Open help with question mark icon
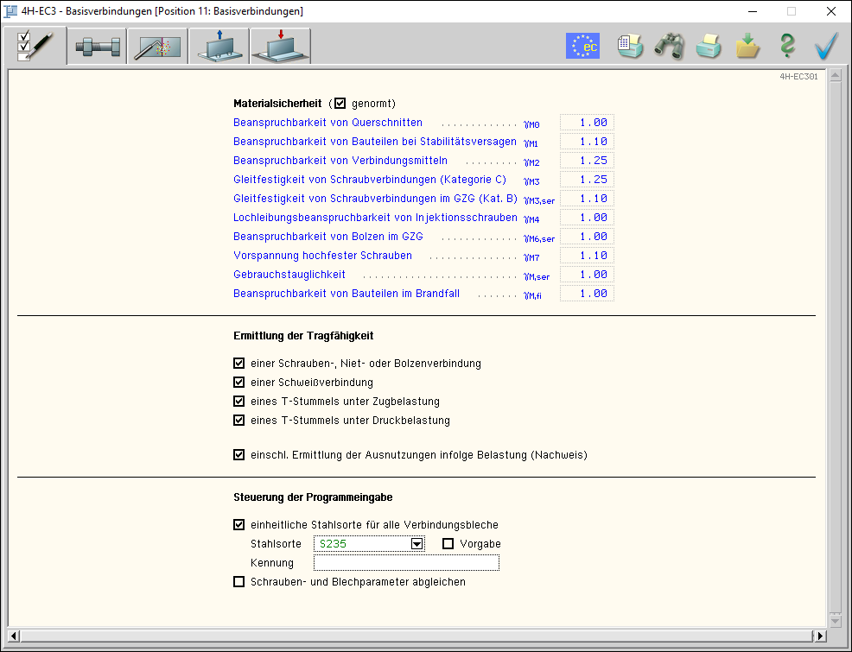852x652 pixels. (x=786, y=46)
